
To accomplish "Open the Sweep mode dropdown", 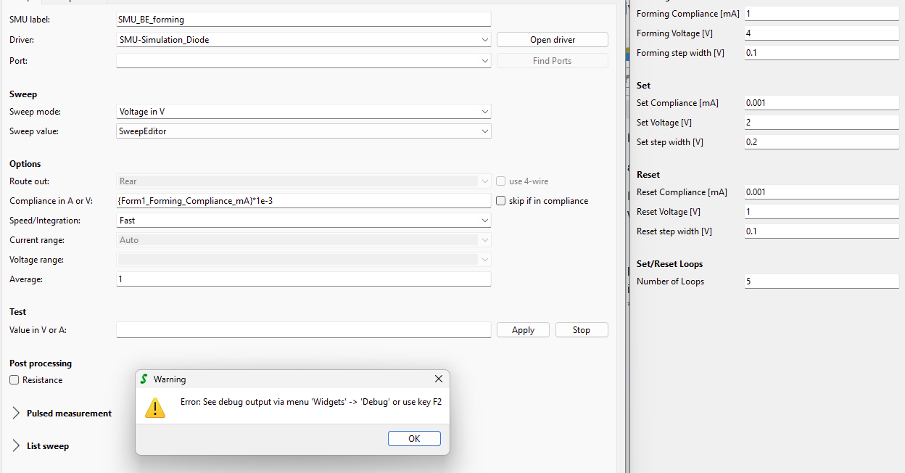I will (x=484, y=112).
